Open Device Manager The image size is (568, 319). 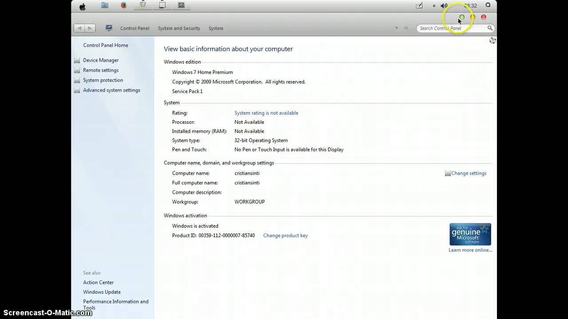tap(101, 60)
